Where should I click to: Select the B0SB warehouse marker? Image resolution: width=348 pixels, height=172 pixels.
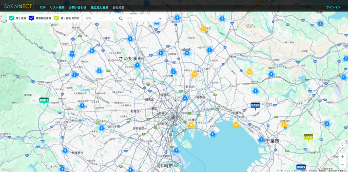255,106
